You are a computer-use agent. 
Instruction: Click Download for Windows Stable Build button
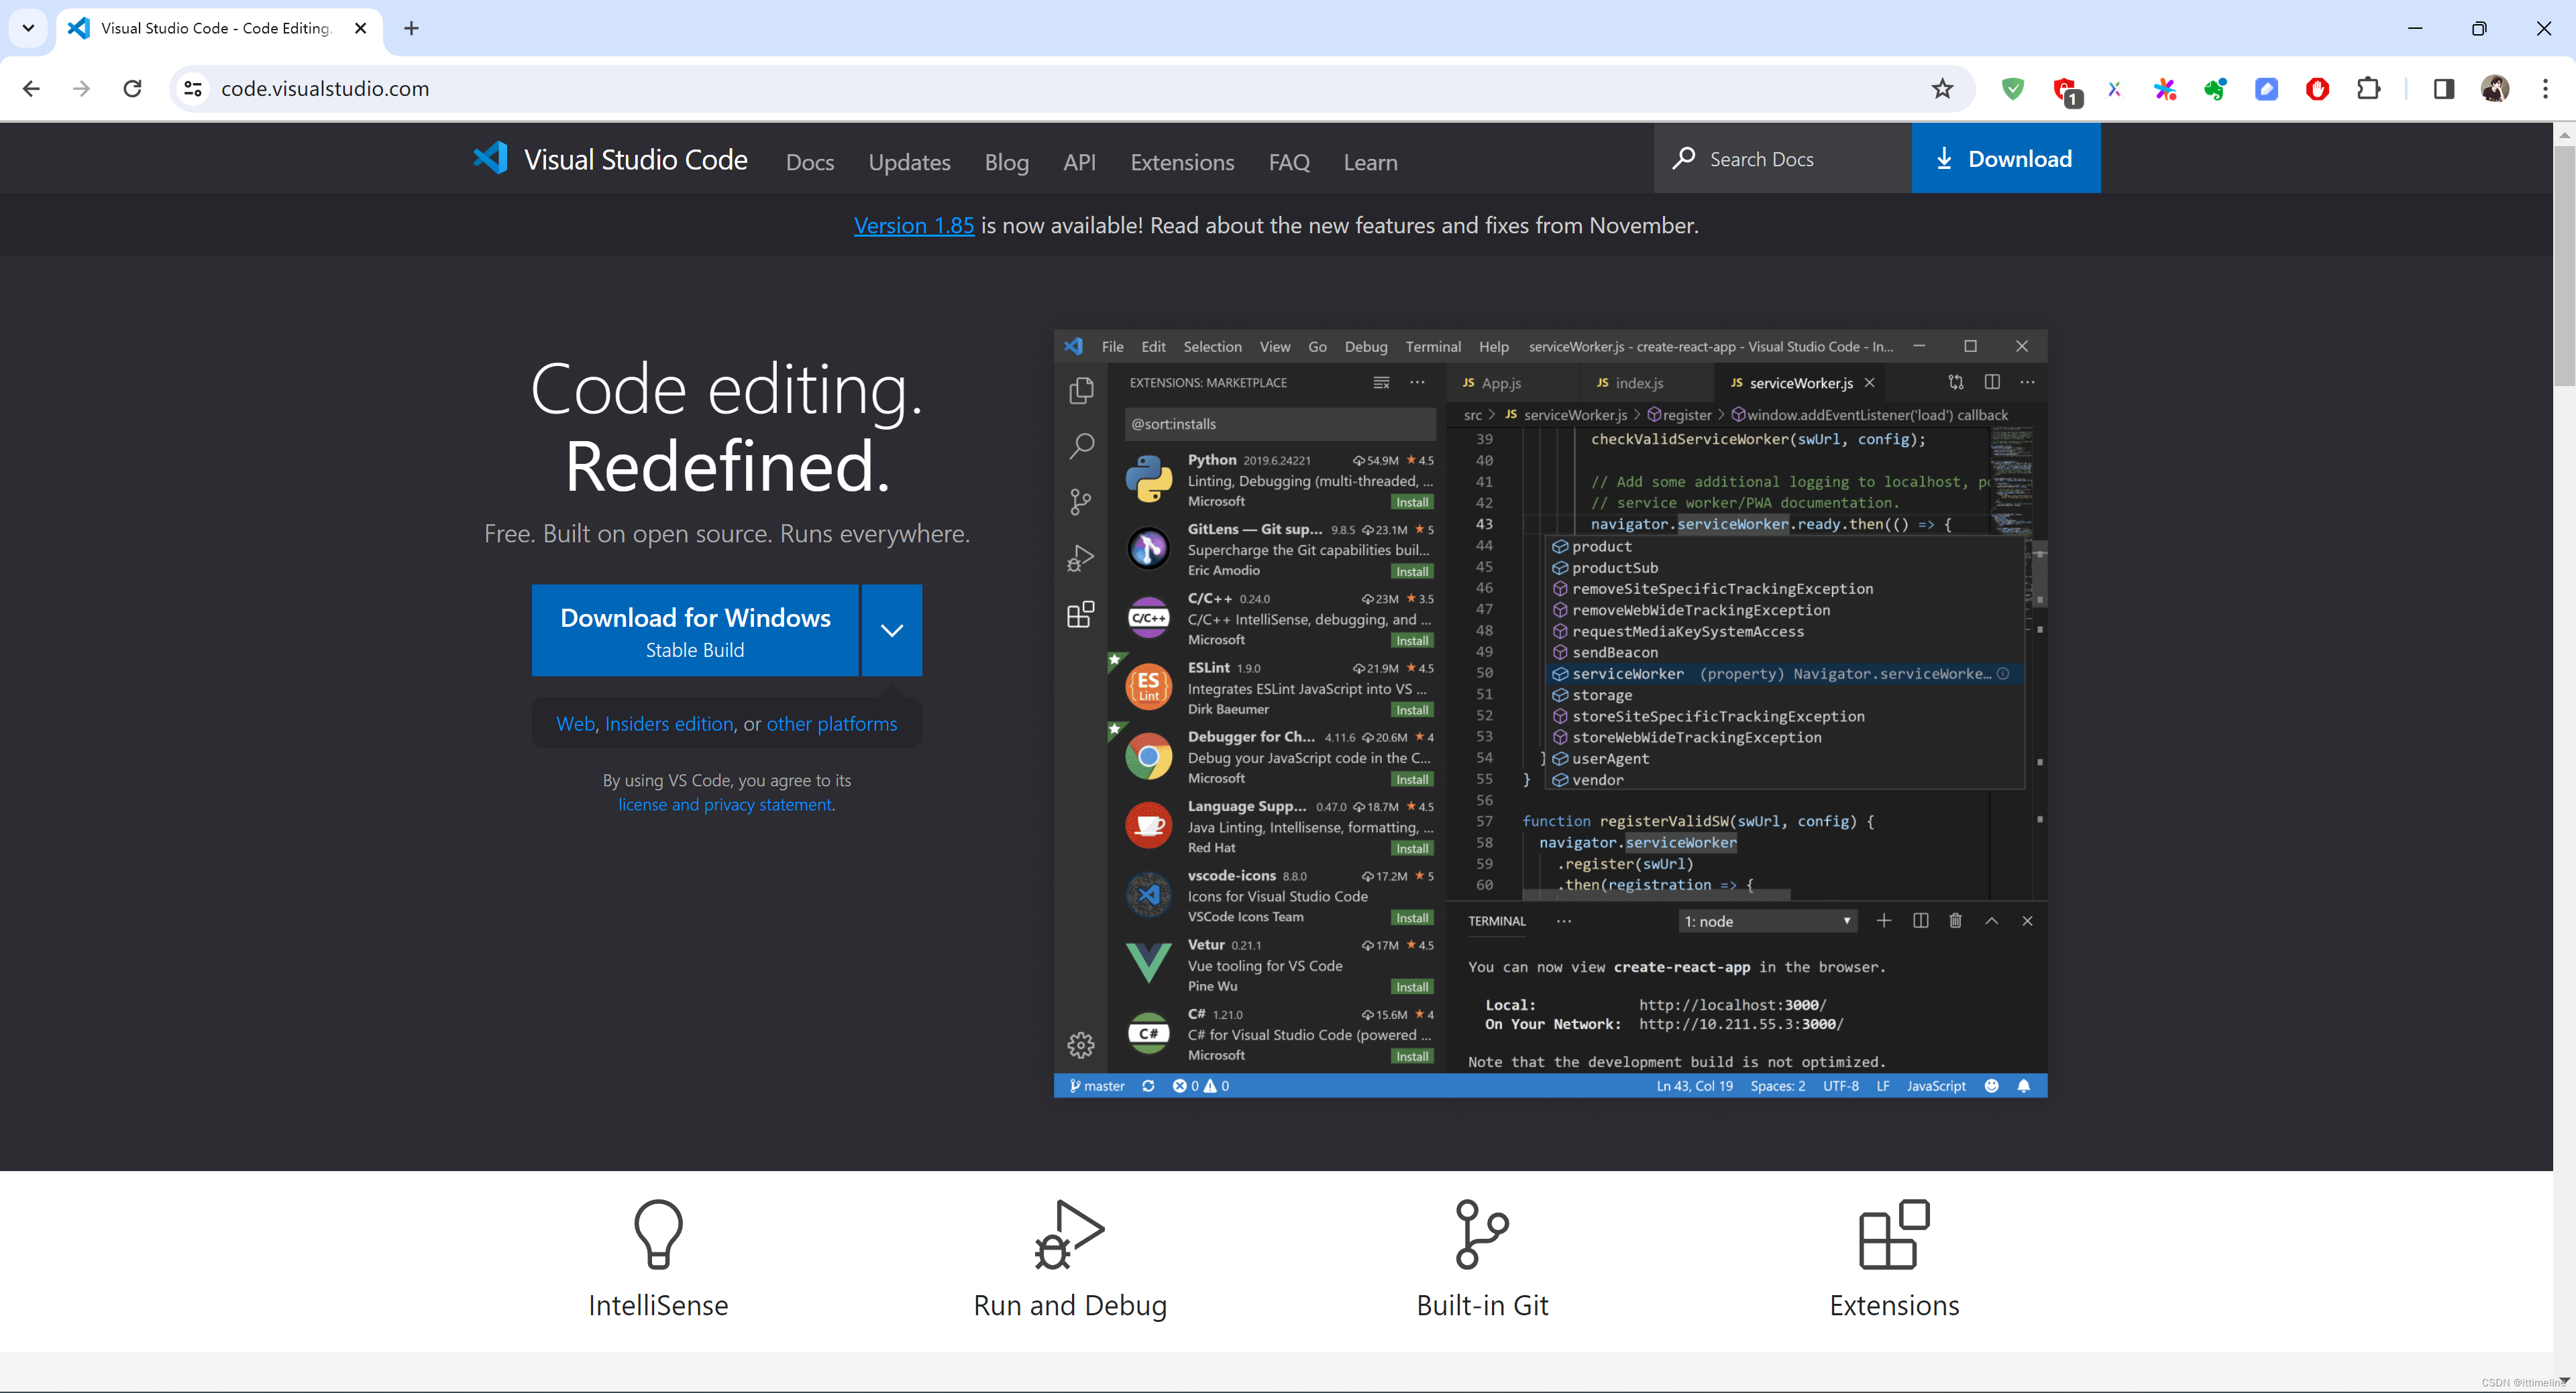pyautogui.click(x=694, y=629)
